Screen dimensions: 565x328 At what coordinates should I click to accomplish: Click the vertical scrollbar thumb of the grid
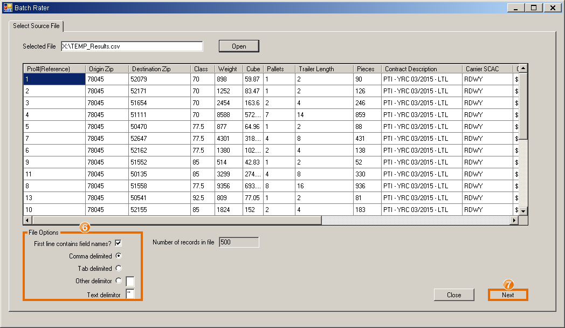click(x=523, y=106)
